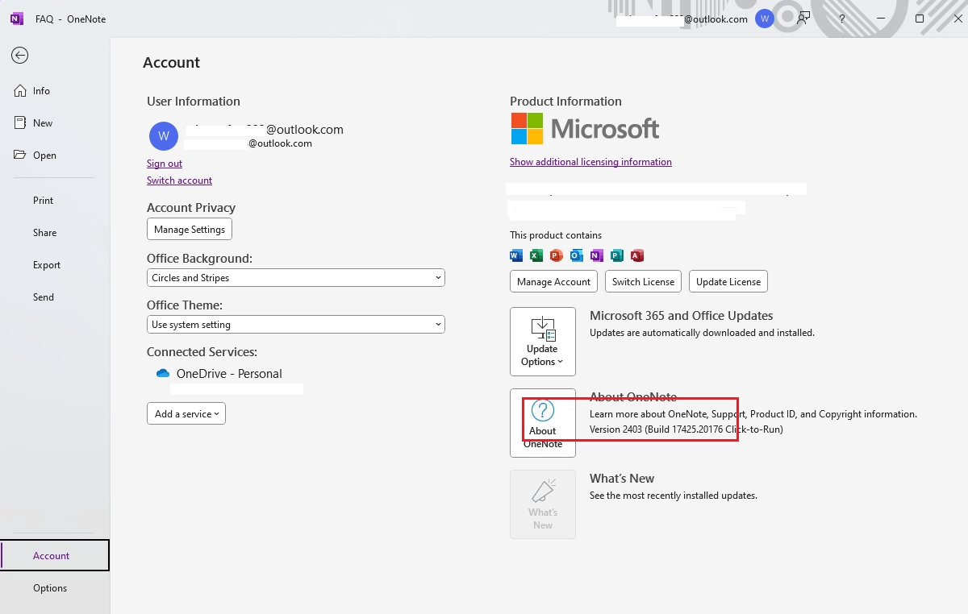Click the Access icon in product contains list
Viewport: 968px width, 614px height.
pos(636,255)
